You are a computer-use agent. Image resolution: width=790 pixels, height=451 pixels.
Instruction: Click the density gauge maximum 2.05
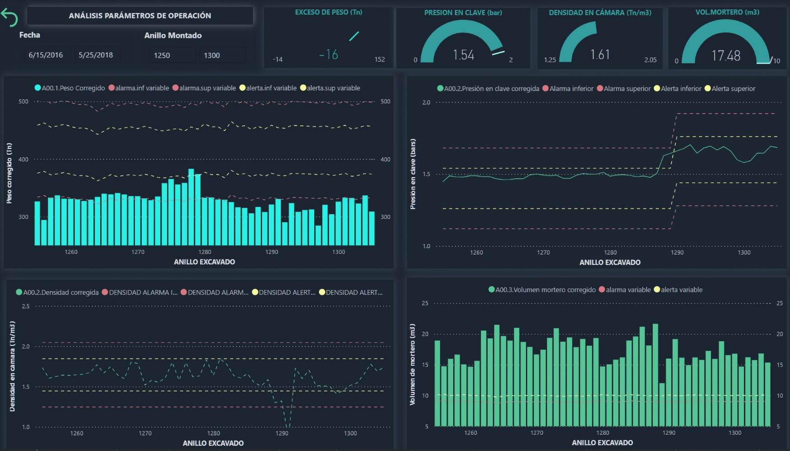650,60
